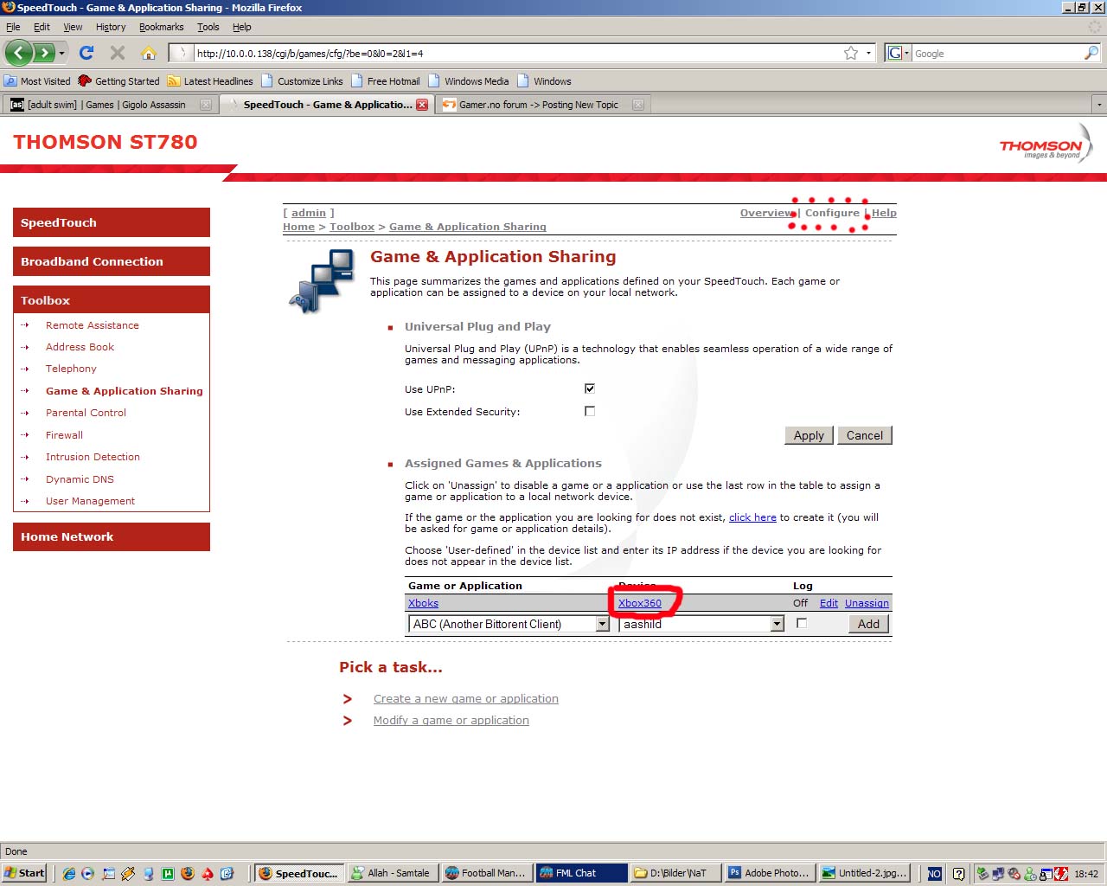1107x886 pixels.
Task: Open Internet Explorer from quick launch
Action: coord(69,873)
